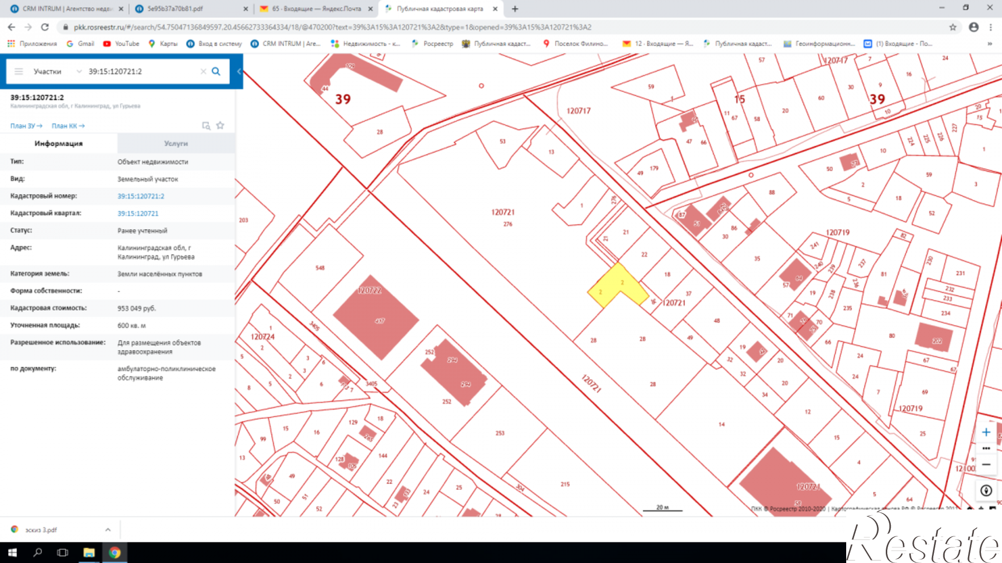
Task: Zoom out the map with minus button
Action: [986, 464]
